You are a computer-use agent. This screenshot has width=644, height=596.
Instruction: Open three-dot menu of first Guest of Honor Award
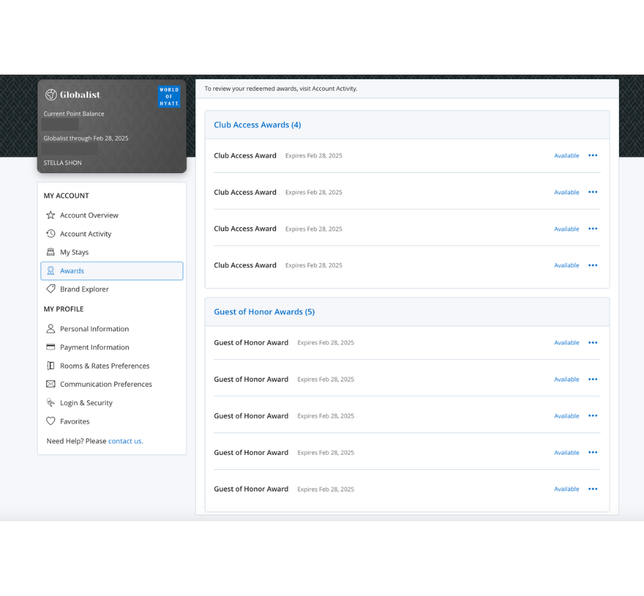click(x=593, y=343)
